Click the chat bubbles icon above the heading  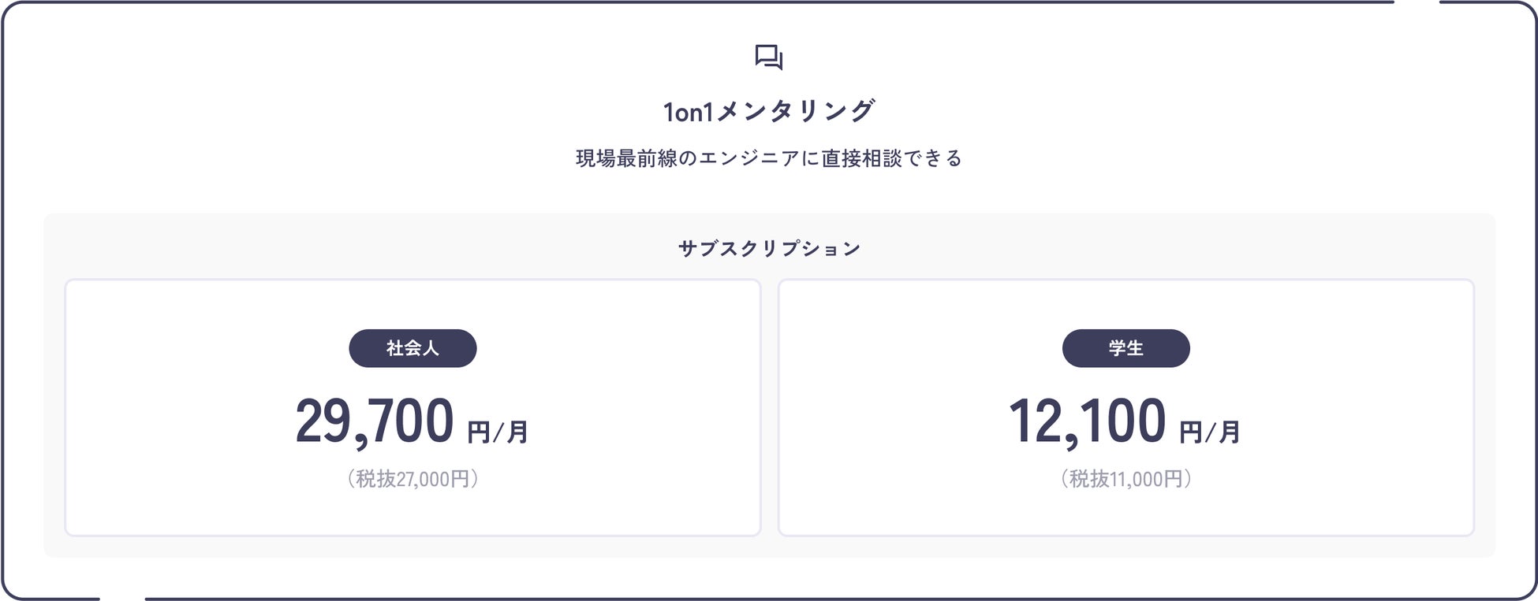768,58
